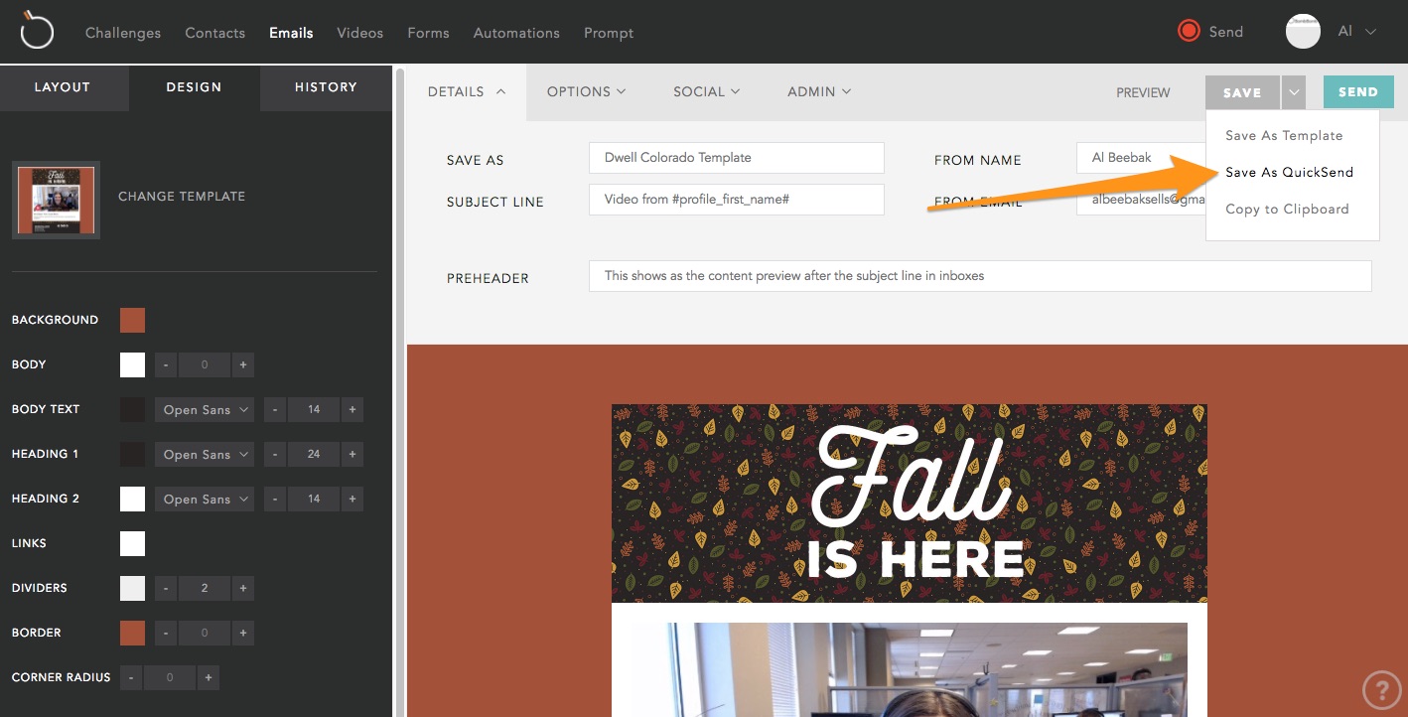Click the Subject Line field
This screenshot has width=1408, height=717.
coord(736,200)
